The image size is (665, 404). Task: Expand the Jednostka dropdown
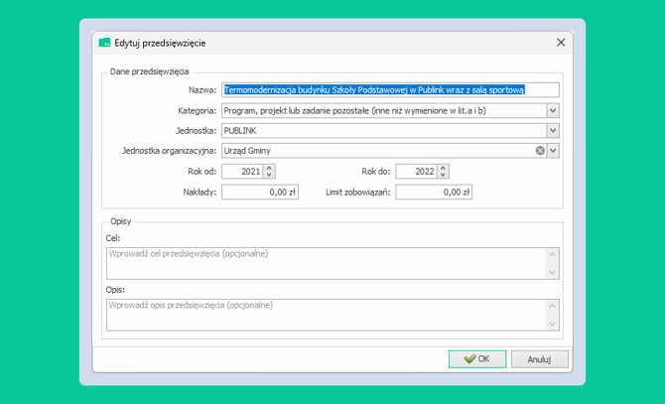point(553,130)
